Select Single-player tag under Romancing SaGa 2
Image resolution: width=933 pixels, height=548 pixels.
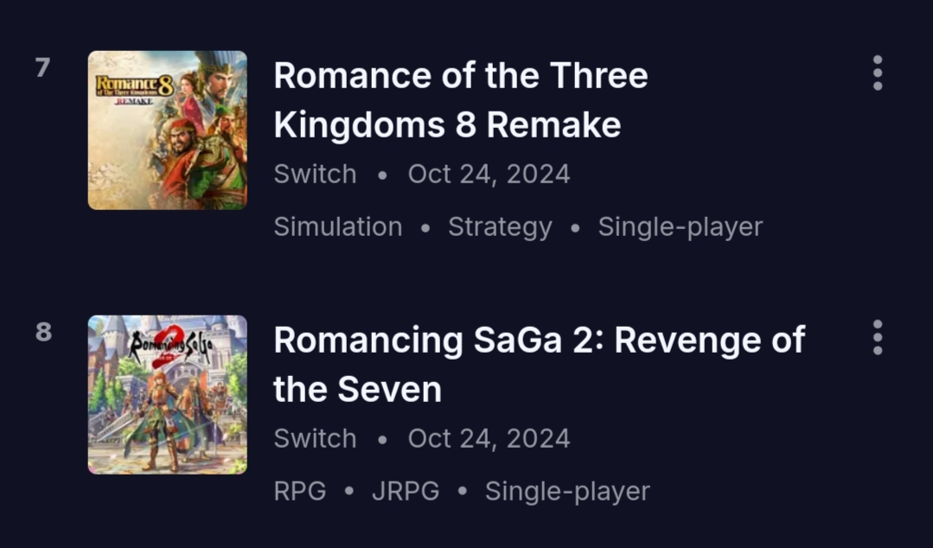(567, 492)
